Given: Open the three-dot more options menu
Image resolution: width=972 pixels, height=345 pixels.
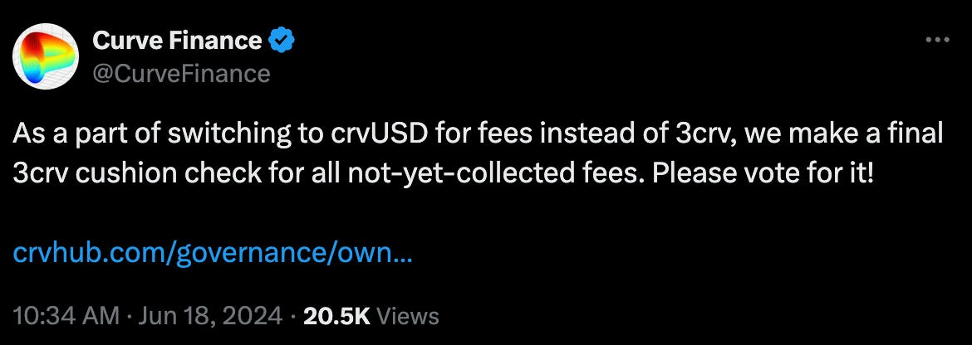Looking at the screenshot, I should tap(937, 40).
